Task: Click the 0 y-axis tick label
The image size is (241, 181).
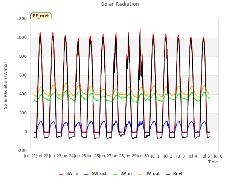Action: tap(26, 132)
